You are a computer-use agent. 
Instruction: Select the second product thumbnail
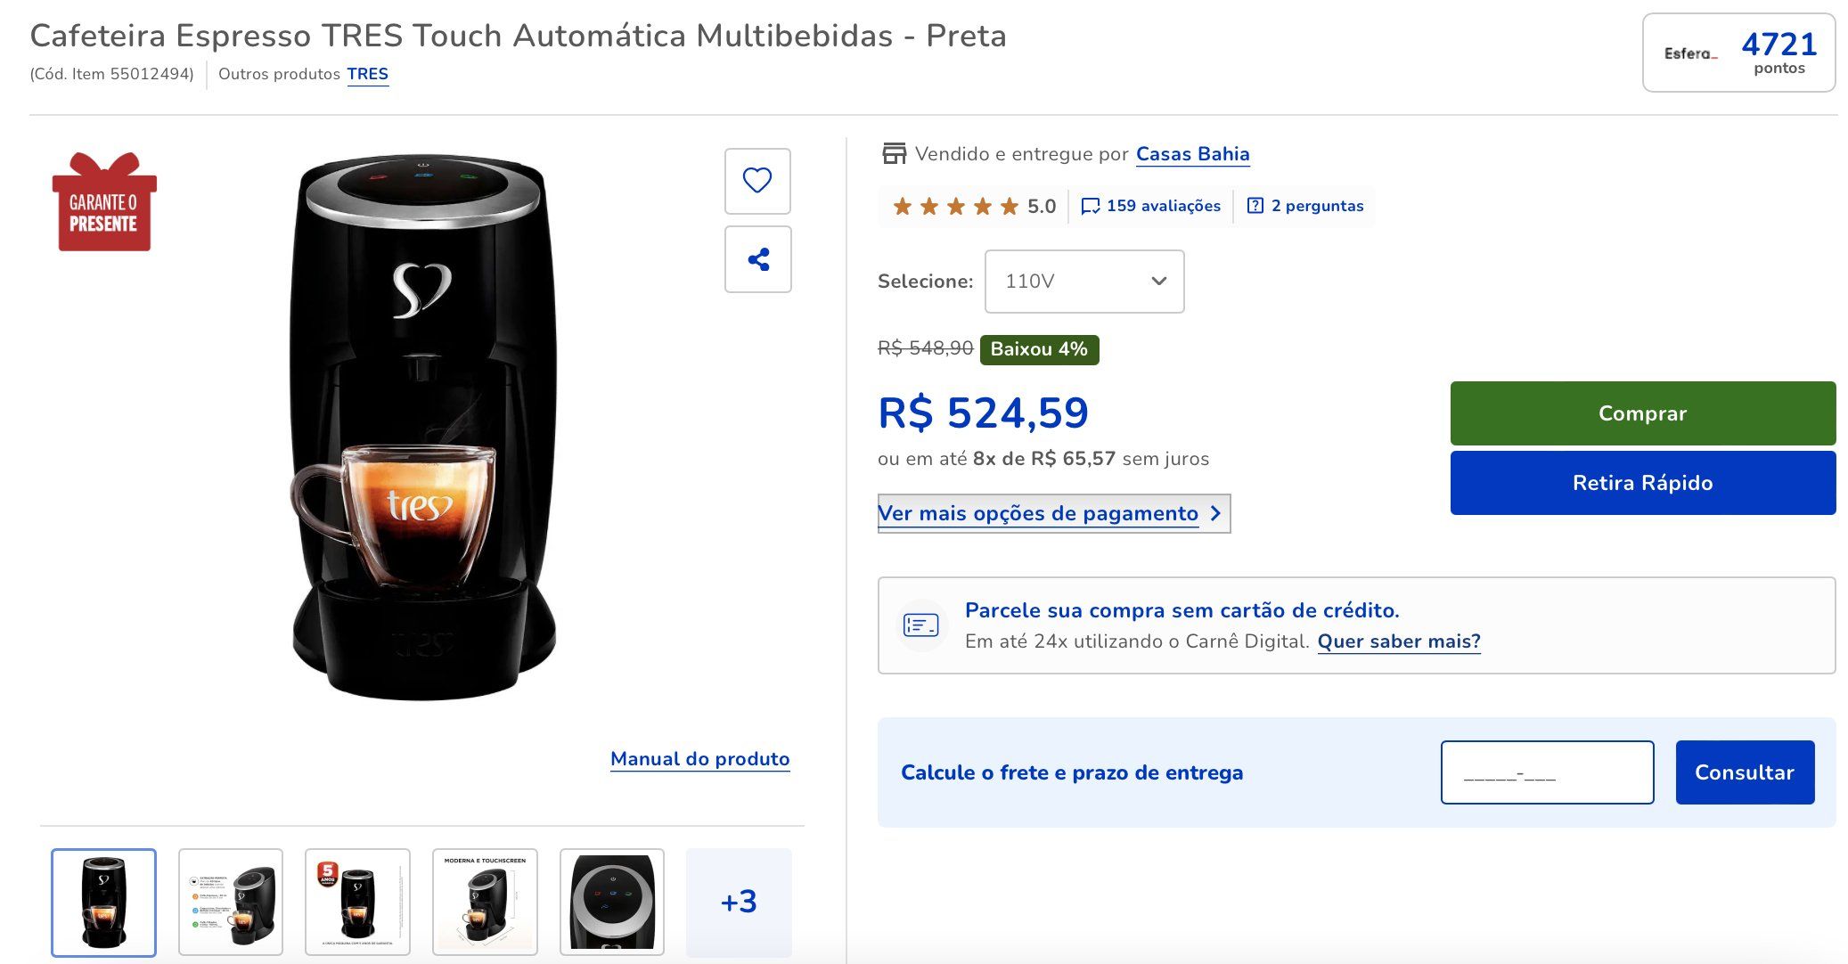pos(231,902)
